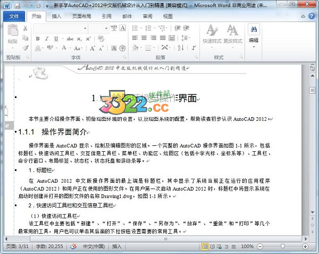Click the Enclose Characters icon
Image resolution: width=319 pixels, height=254 pixels.
coord(122,48)
